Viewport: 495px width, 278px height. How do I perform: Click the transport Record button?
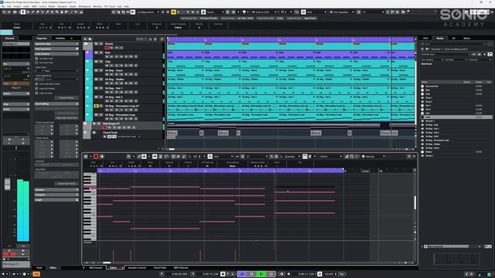coord(271,274)
